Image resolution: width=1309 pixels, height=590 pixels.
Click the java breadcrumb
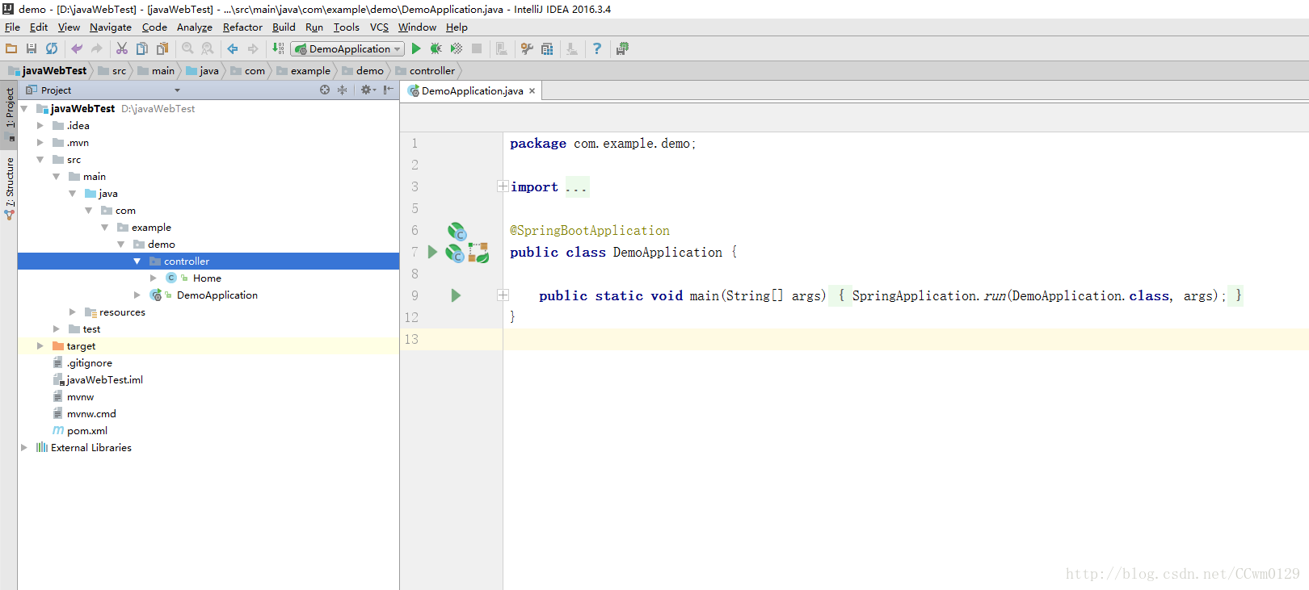pos(203,70)
